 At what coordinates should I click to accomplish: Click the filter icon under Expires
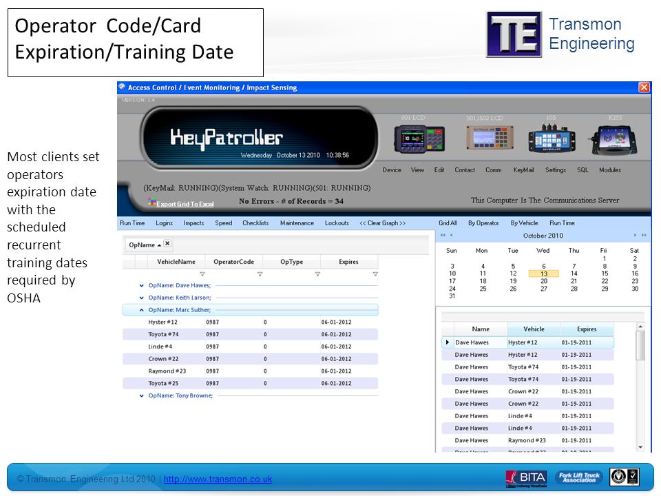[375, 274]
